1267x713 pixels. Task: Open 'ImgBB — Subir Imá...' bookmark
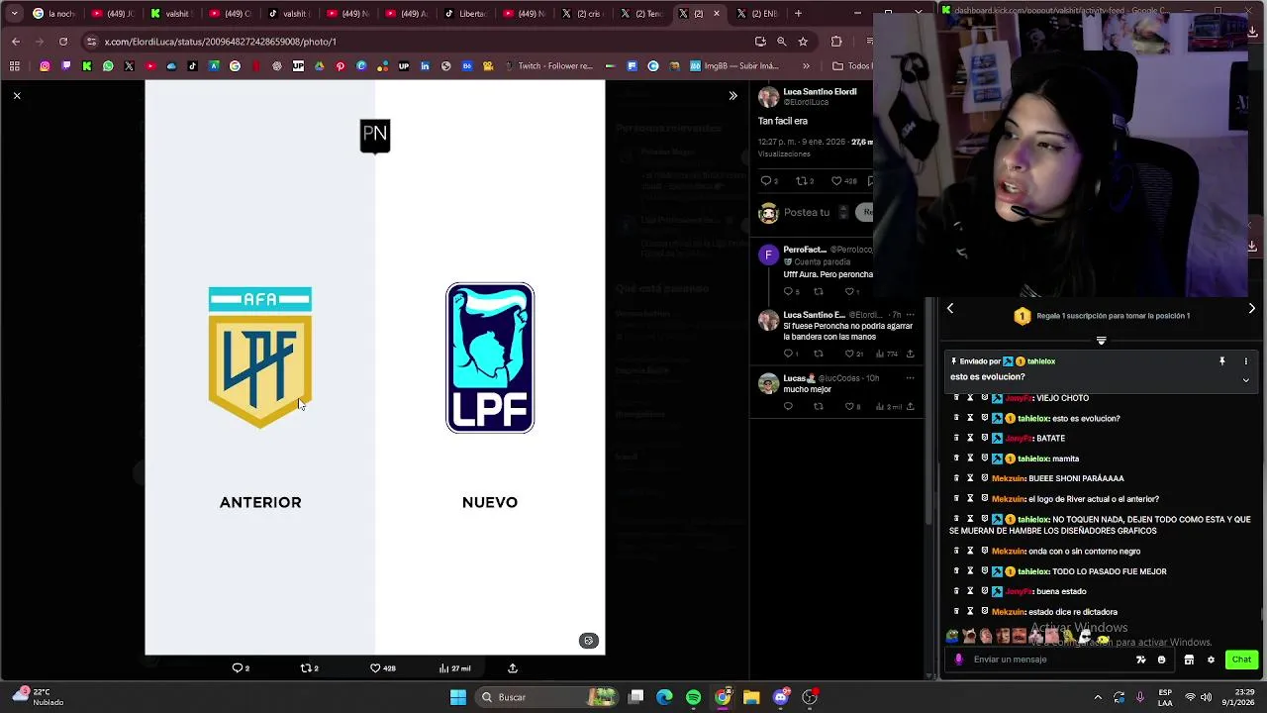tap(733, 66)
